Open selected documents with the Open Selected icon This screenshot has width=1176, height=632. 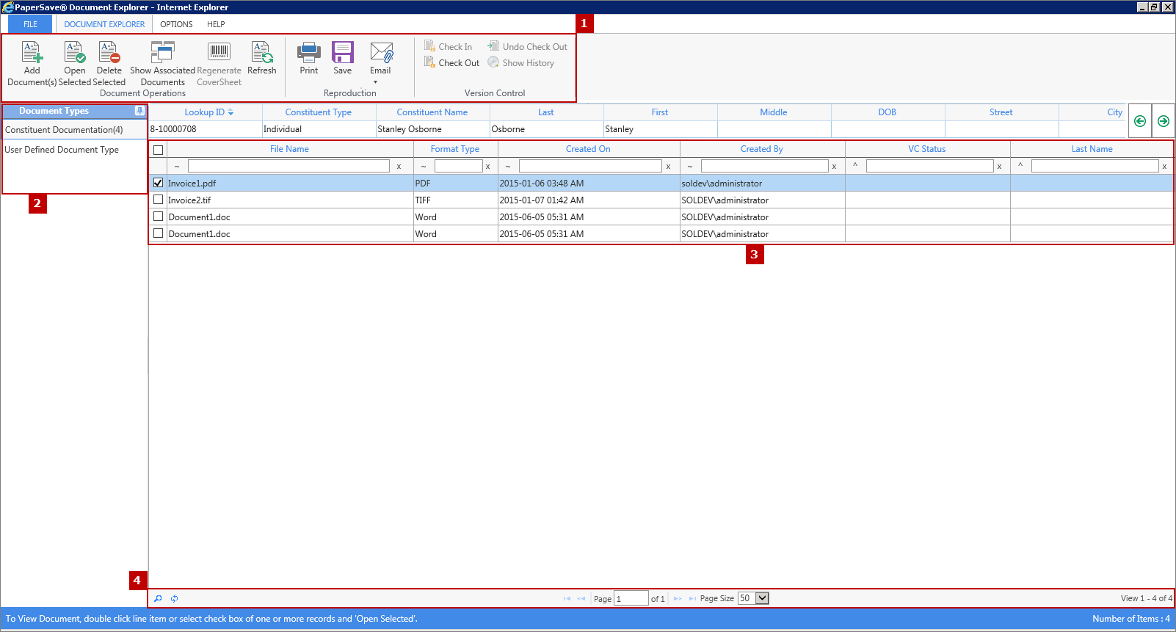(74, 52)
